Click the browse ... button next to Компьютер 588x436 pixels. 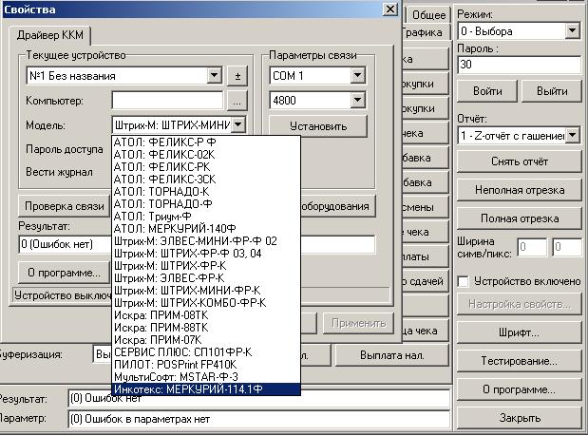pos(237,101)
